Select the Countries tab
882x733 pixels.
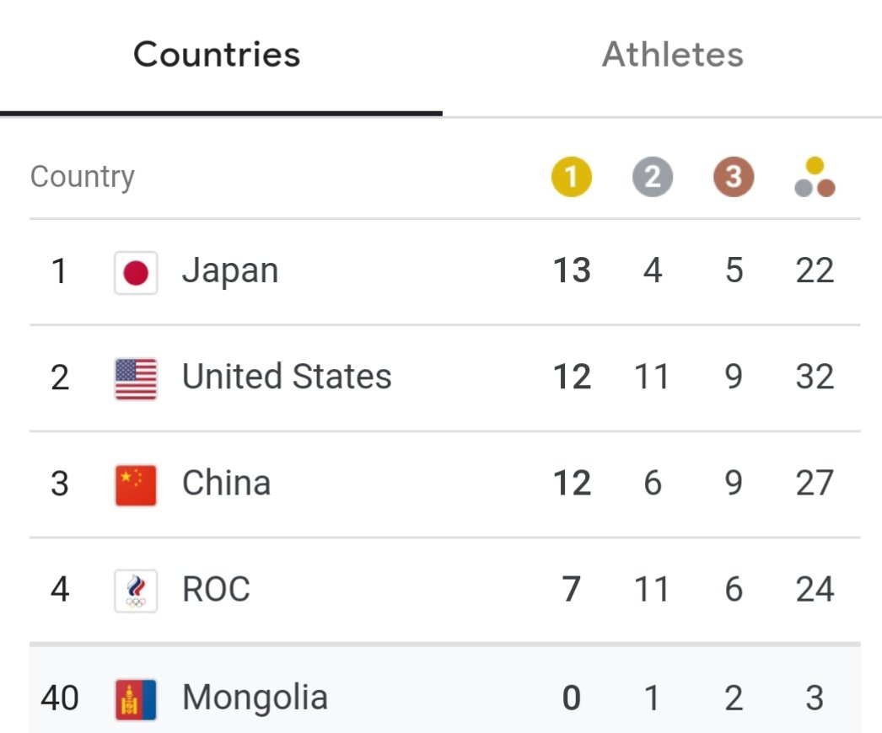(x=217, y=55)
